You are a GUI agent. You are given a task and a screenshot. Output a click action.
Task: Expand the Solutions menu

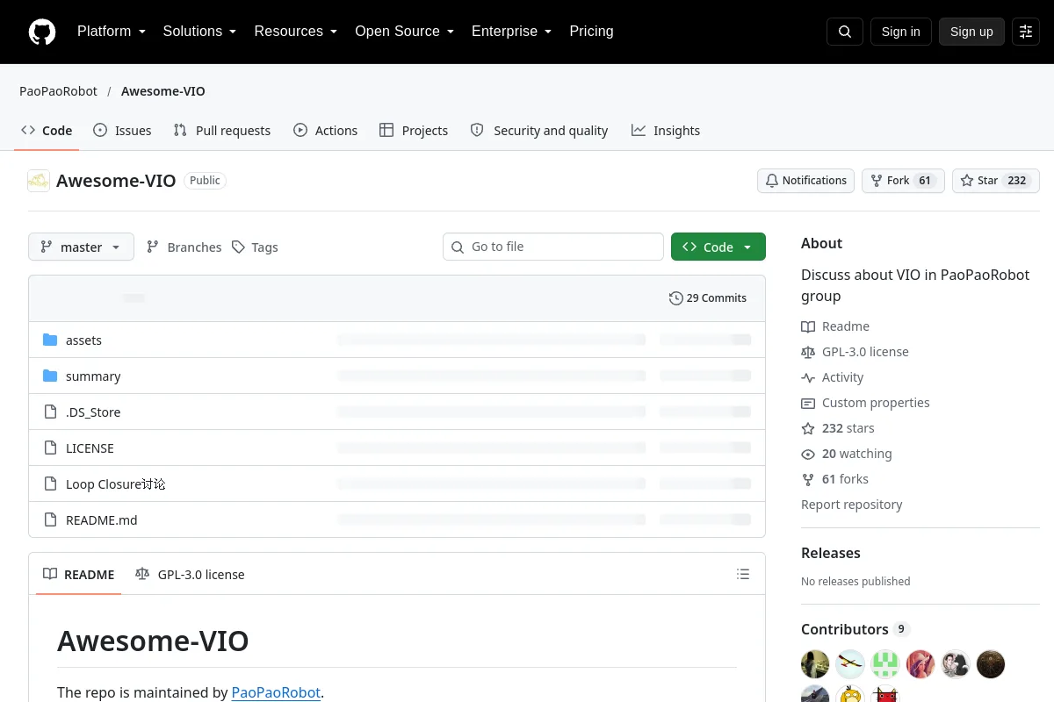[199, 32]
